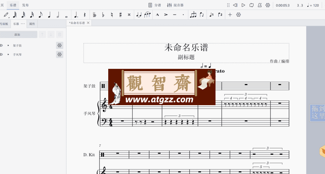325x174 pixels.
Task: Switch to voice 2
Action: tap(220, 15)
